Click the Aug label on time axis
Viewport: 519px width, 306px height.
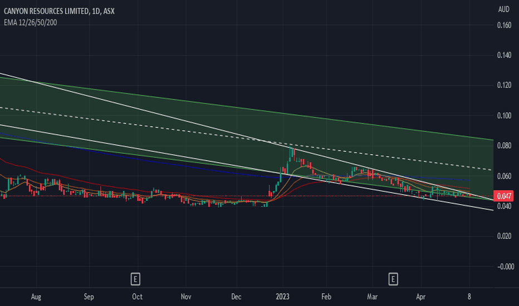click(36, 297)
